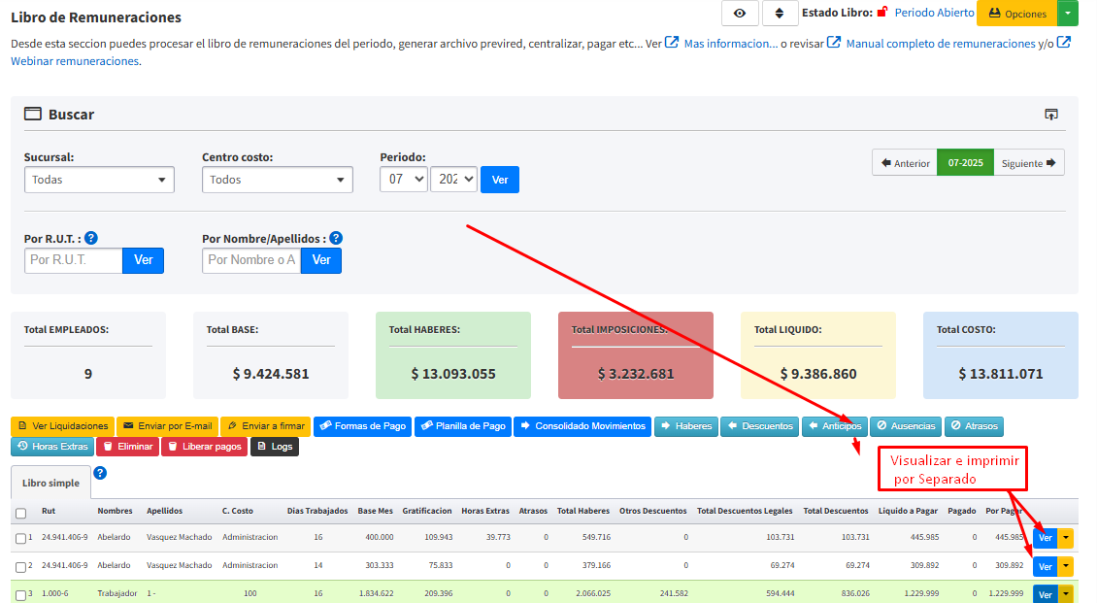The height and width of the screenshot is (603, 1097).
Task: Click the Ausencias button
Action: (906, 426)
